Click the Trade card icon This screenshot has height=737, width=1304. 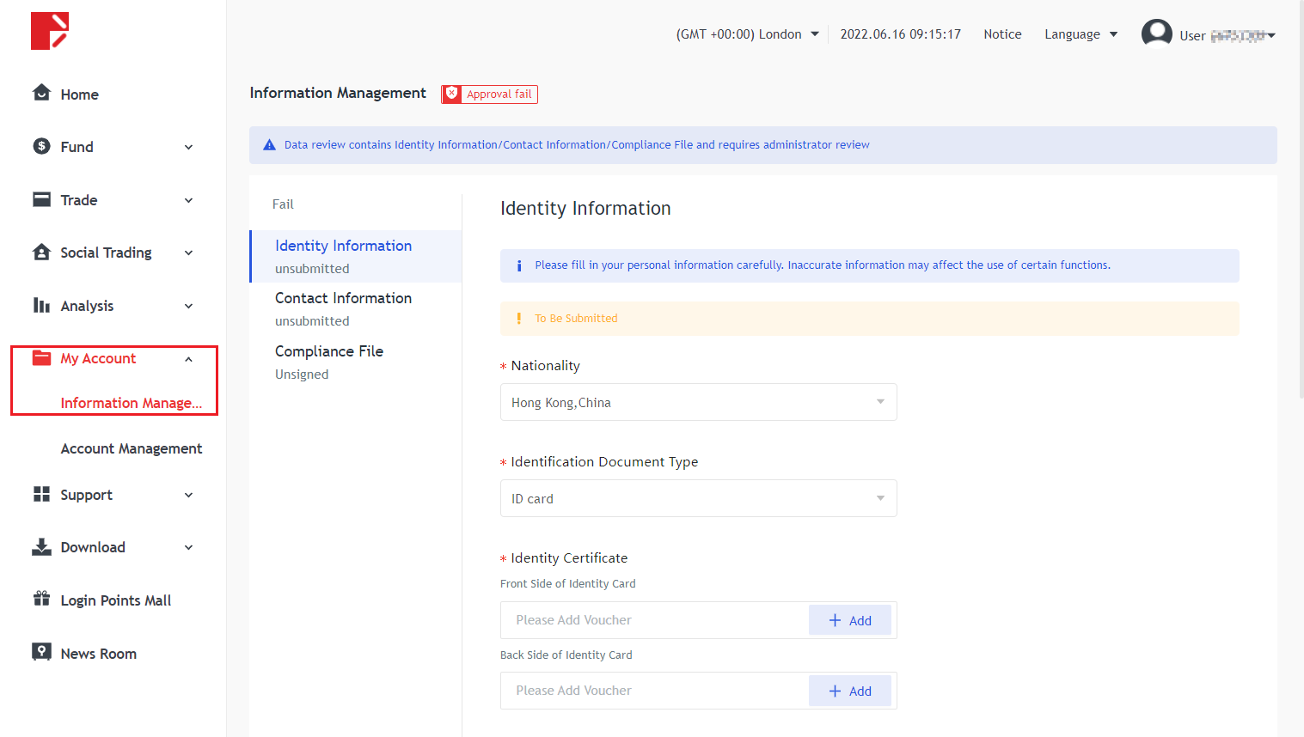tap(41, 199)
